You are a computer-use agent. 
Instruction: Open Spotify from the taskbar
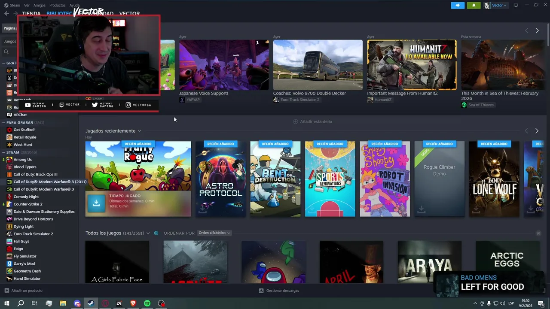pyautogui.click(x=147, y=303)
